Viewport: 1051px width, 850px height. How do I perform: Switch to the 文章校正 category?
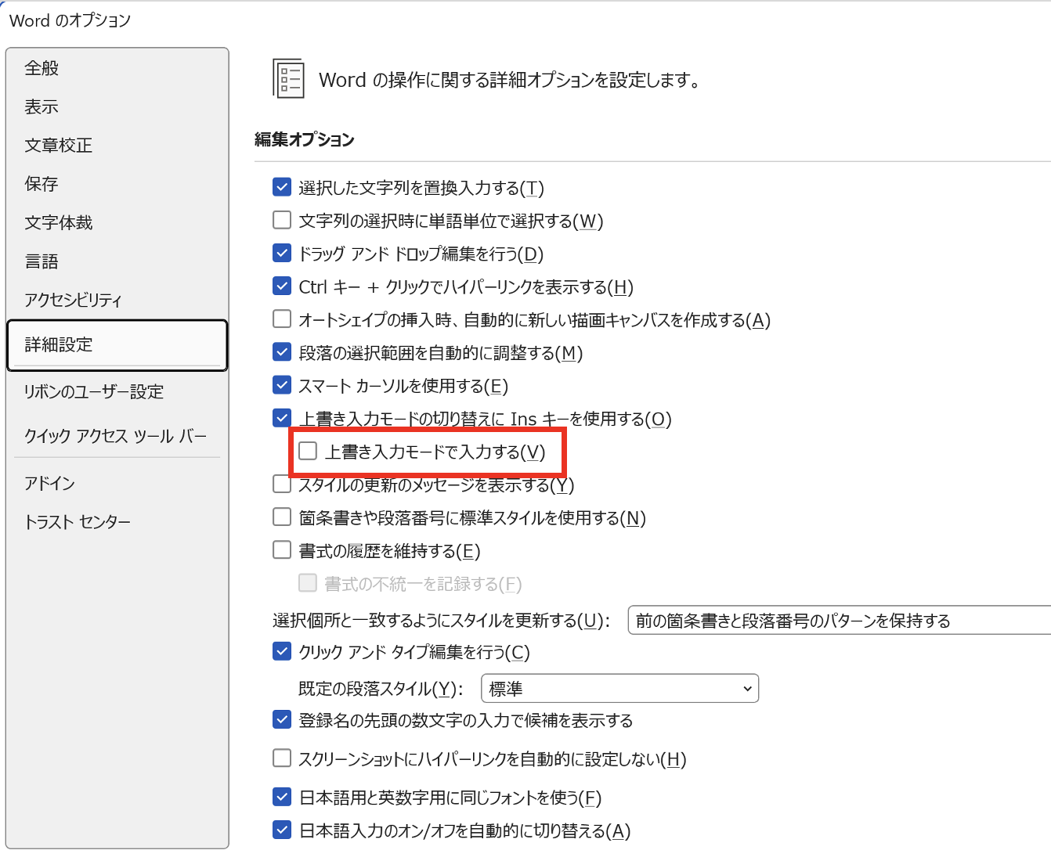pos(59,146)
